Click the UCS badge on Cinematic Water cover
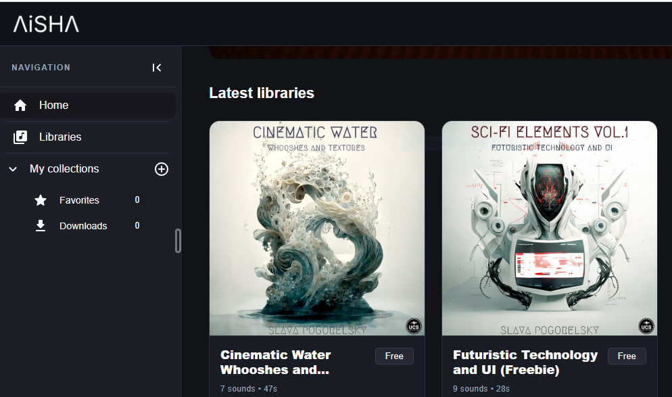This screenshot has height=397, width=672. tap(414, 327)
